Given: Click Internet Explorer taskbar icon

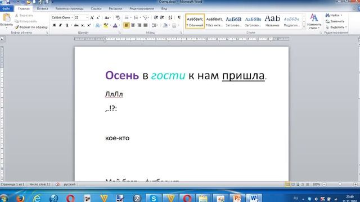Looking at the screenshot, I should click(x=37, y=198).
